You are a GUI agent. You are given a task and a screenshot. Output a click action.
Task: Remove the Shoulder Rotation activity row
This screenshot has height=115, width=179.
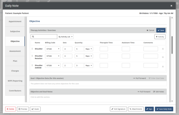[x=163, y=57]
